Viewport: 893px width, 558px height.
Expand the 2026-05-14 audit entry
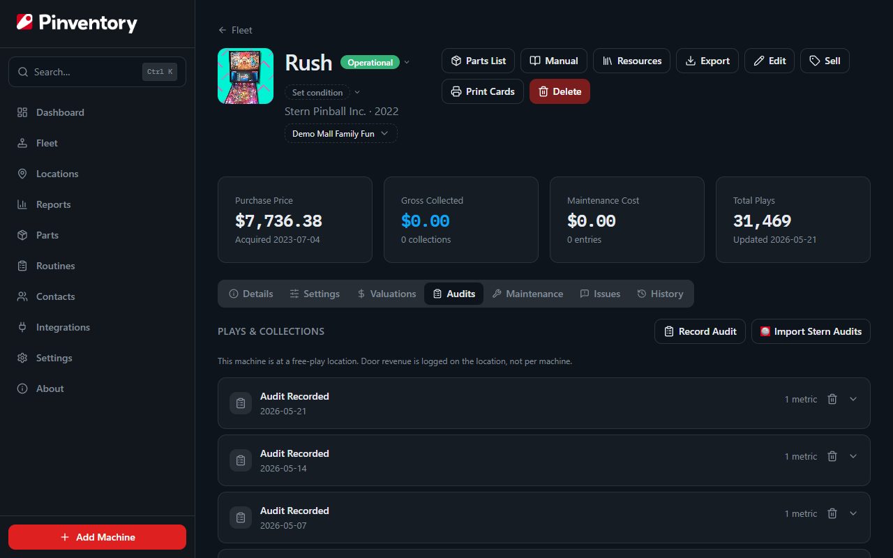pyautogui.click(x=853, y=456)
